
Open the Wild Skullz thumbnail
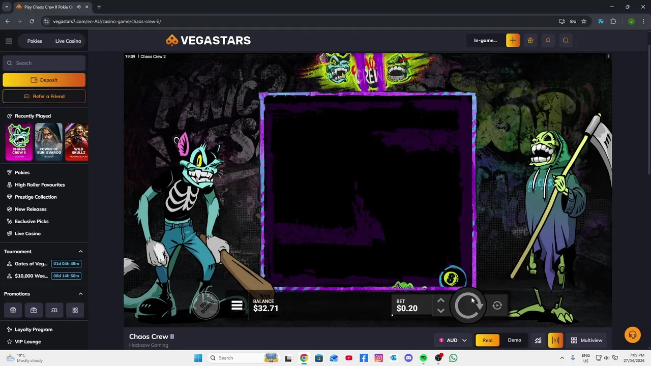click(76, 141)
